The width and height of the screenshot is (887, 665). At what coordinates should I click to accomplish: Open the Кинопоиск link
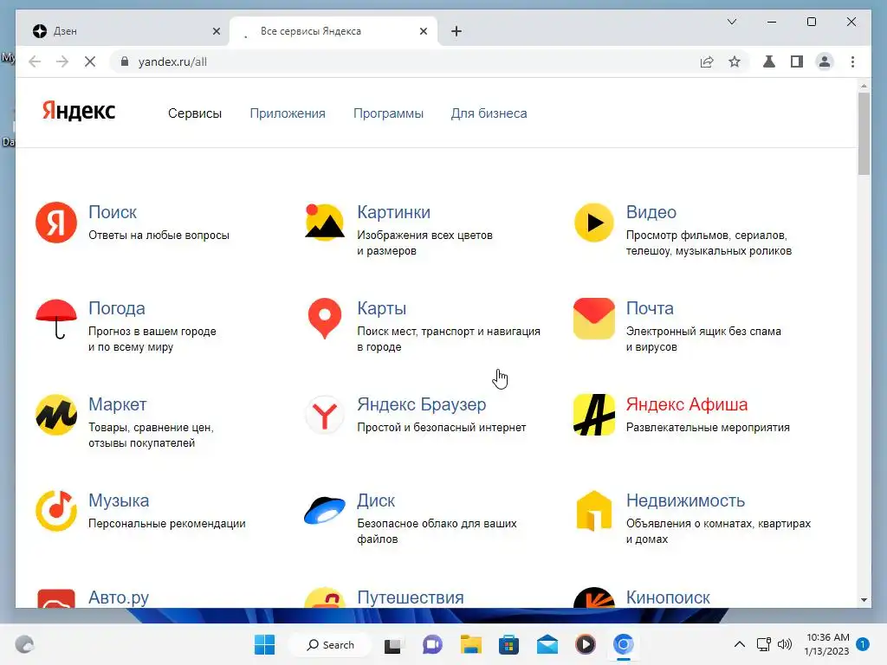pos(668,597)
